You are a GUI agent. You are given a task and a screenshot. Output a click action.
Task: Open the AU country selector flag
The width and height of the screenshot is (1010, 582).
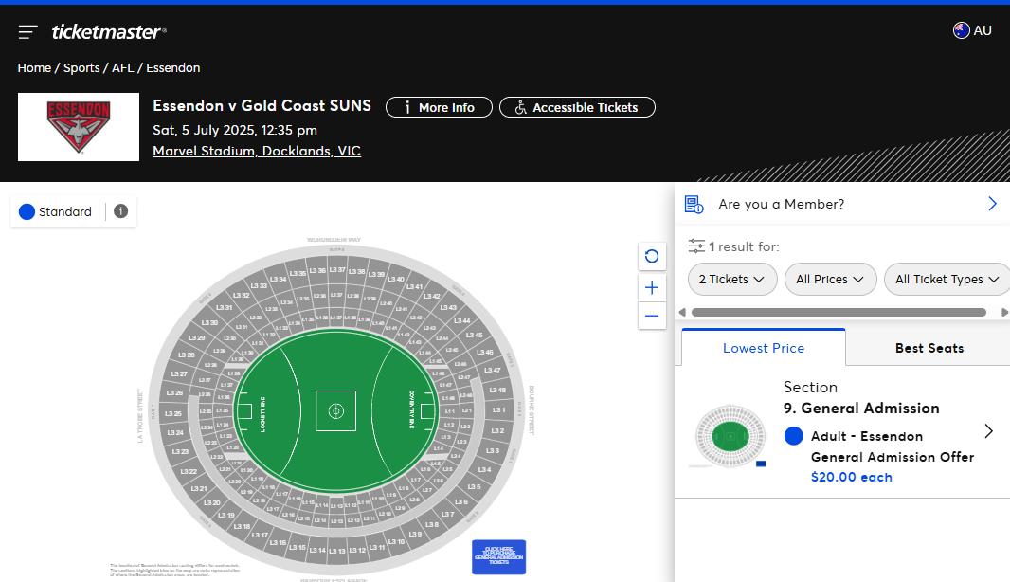coord(961,30)
